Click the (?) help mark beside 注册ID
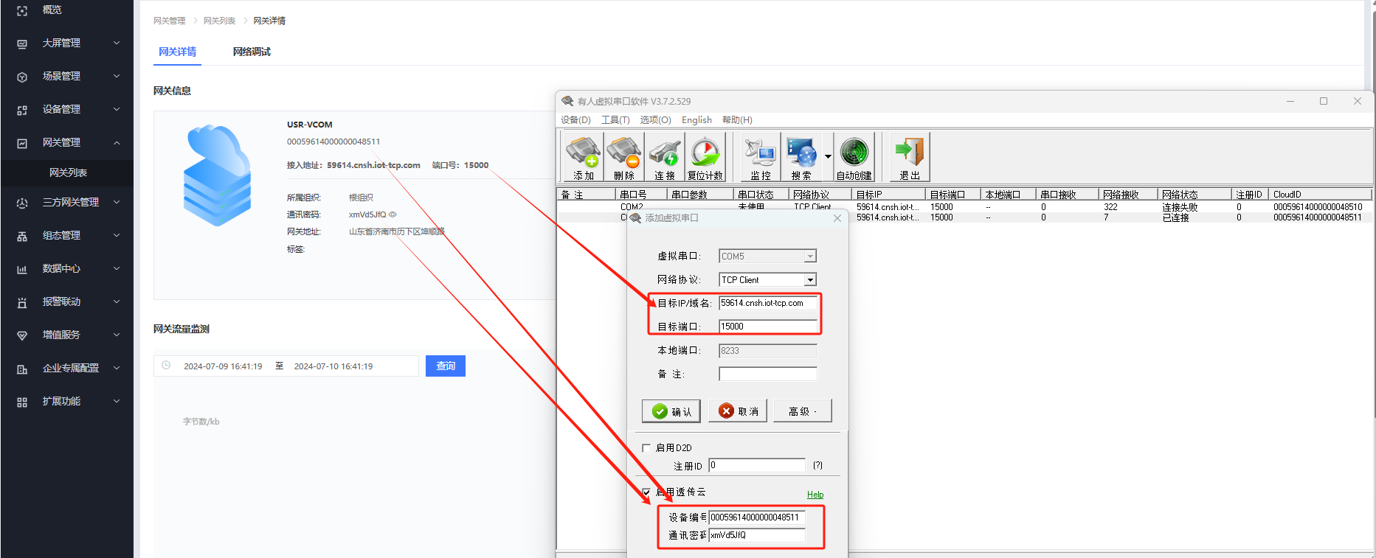 (817, 465)
